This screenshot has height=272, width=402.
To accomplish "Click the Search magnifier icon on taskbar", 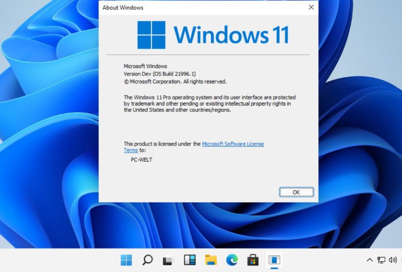I will 147,260.
